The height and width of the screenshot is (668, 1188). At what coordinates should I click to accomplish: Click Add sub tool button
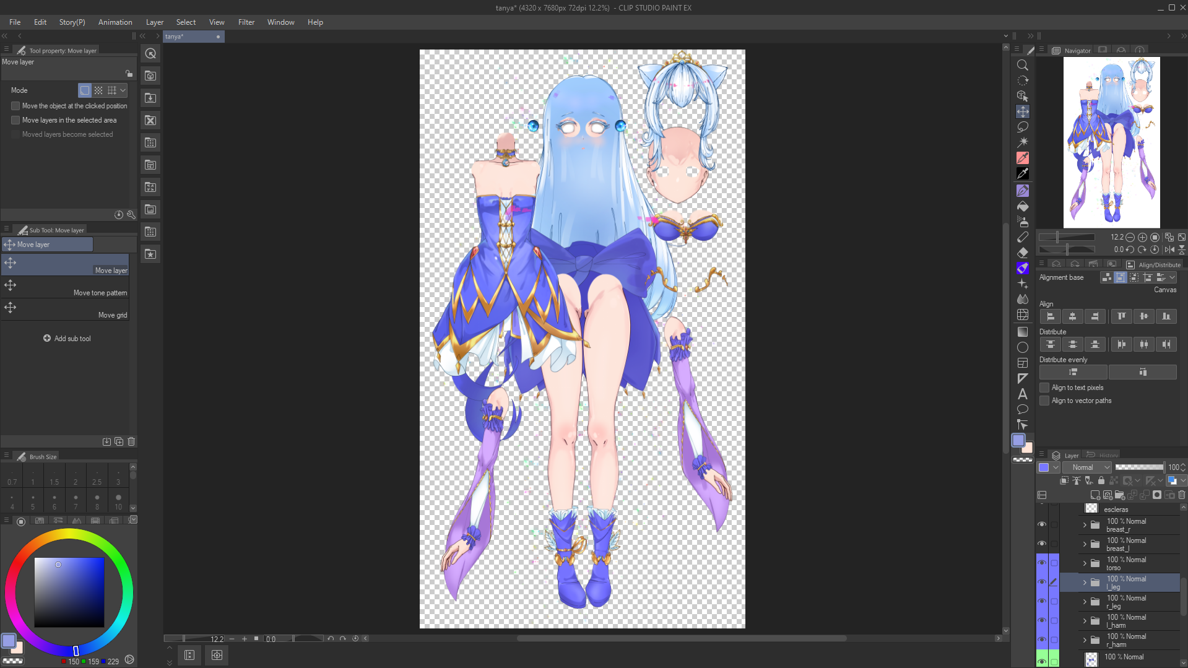67,339
